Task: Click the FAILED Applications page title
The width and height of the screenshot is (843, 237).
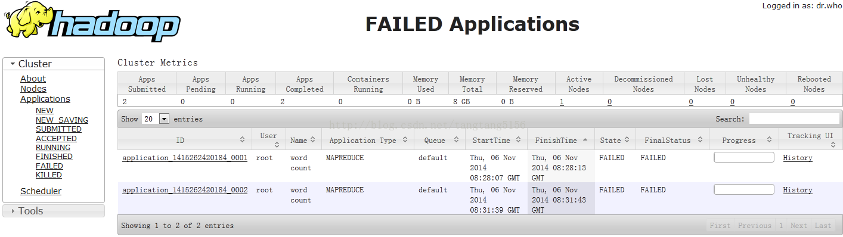Action: (472, 24)
